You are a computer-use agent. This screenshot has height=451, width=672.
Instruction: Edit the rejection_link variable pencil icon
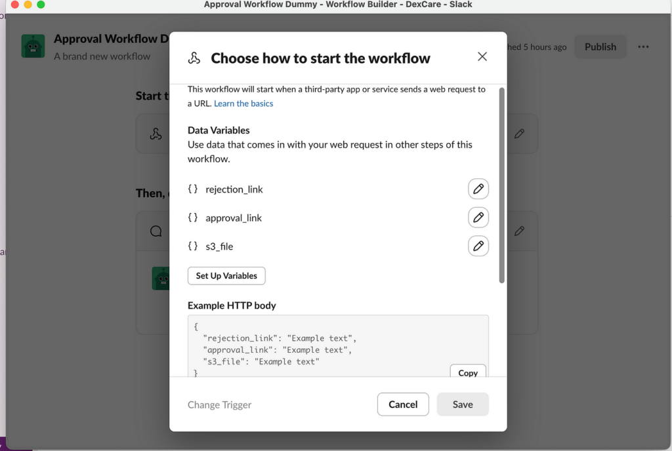click(x=478, y=189)
